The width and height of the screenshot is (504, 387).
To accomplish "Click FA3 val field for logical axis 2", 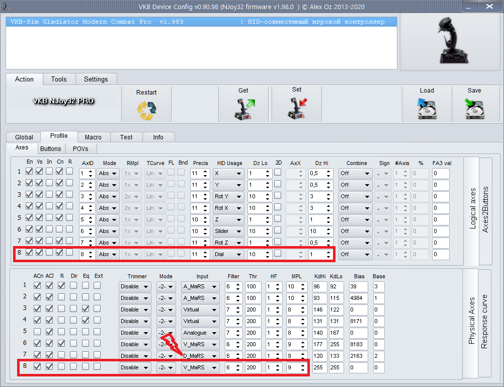I will click(441, 185).
